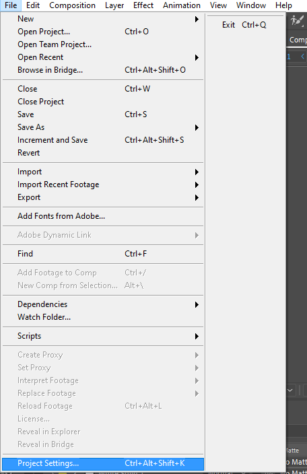Choose Open Project menu entry
This screenshot has width=307, height=474.
pos(103,32)
